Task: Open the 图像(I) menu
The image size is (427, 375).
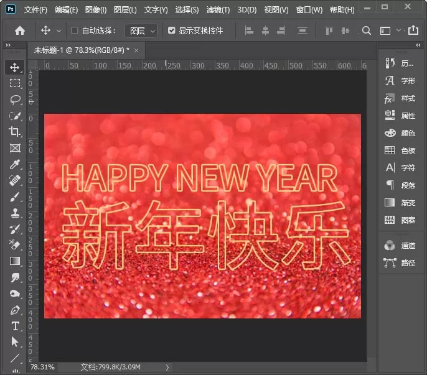Action: click(x=96, y=10)
